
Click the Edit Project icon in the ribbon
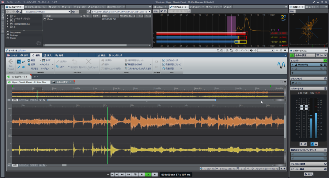pos(11,62)
